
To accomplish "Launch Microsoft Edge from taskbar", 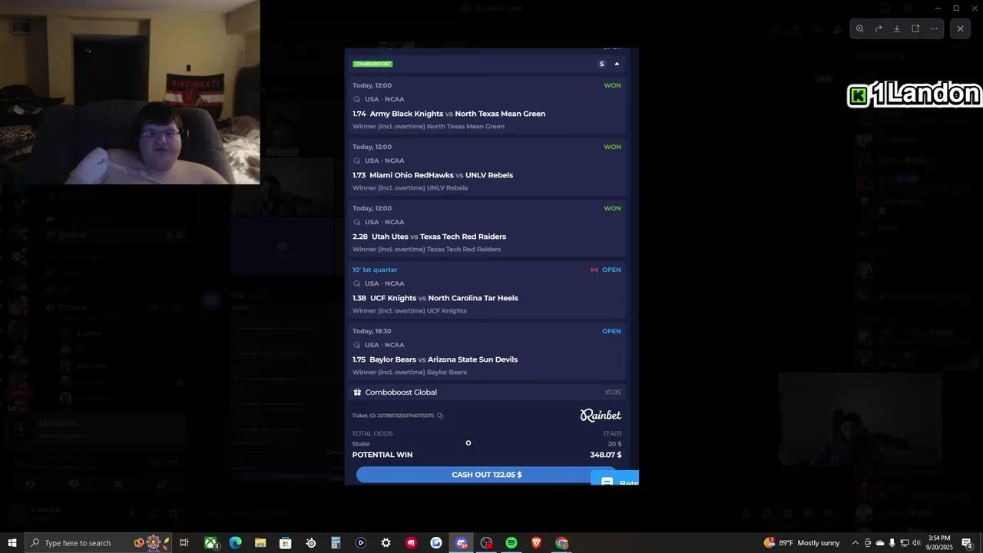I will click(235, 543).
